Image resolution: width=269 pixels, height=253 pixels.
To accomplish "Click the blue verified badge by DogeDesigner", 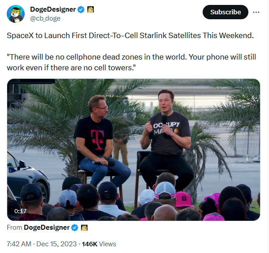I will 81,9.
